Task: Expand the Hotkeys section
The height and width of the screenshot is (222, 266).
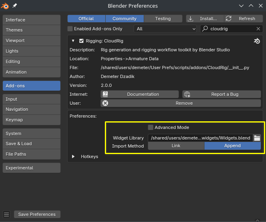Action: 73,156
